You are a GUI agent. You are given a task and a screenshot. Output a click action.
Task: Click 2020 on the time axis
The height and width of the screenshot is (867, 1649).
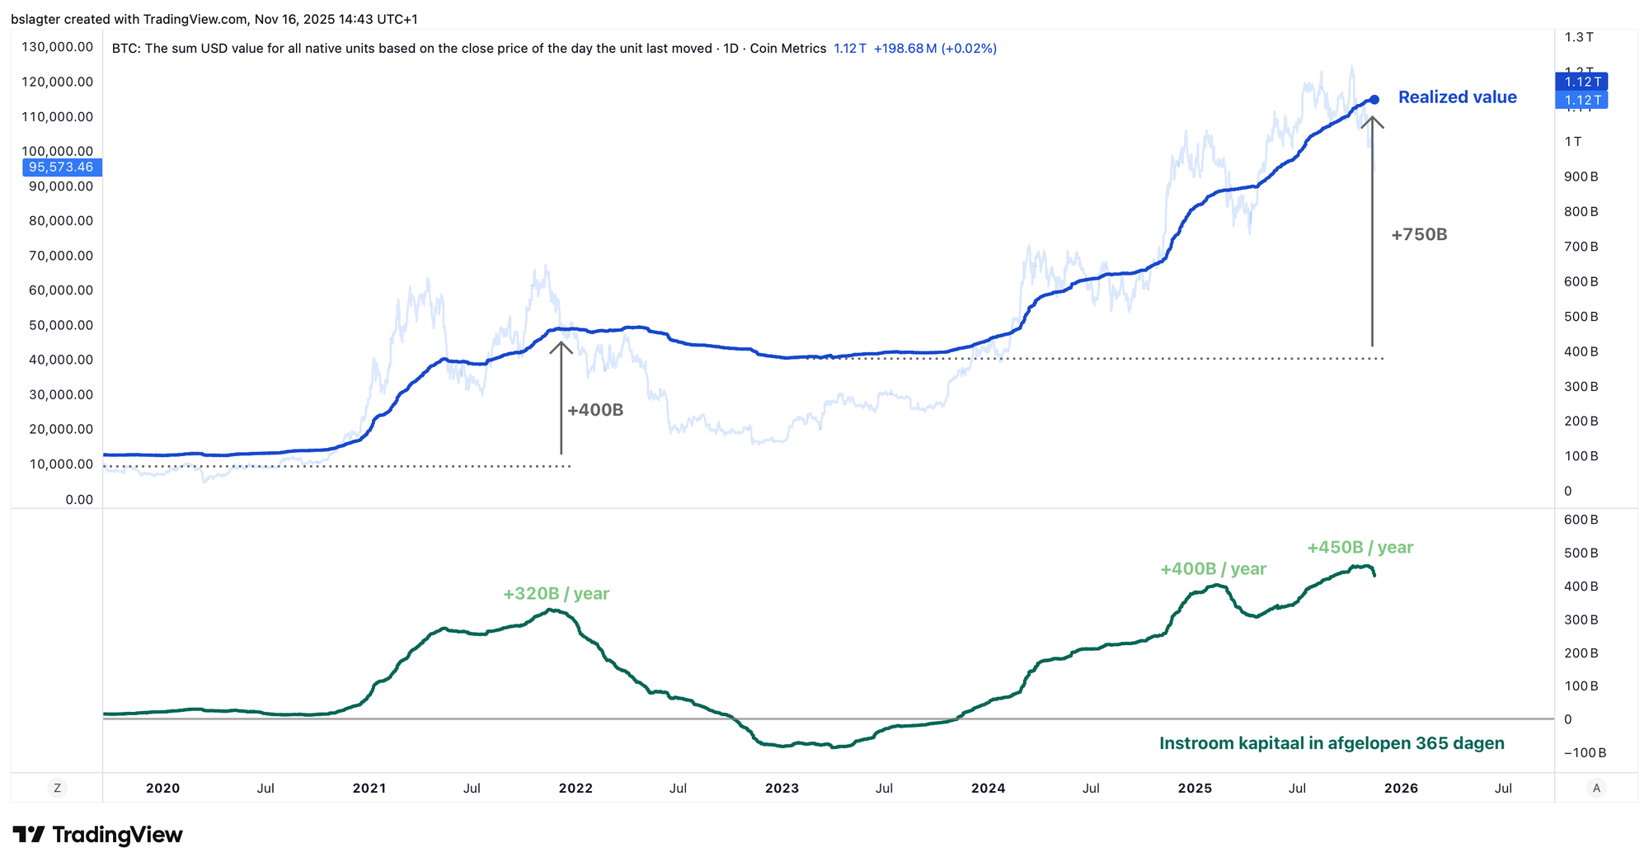point(162,788)
